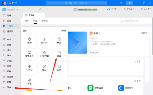Go back with the left arrow
The width and height of the screenshot is (153, 95).
pos(25,9)
